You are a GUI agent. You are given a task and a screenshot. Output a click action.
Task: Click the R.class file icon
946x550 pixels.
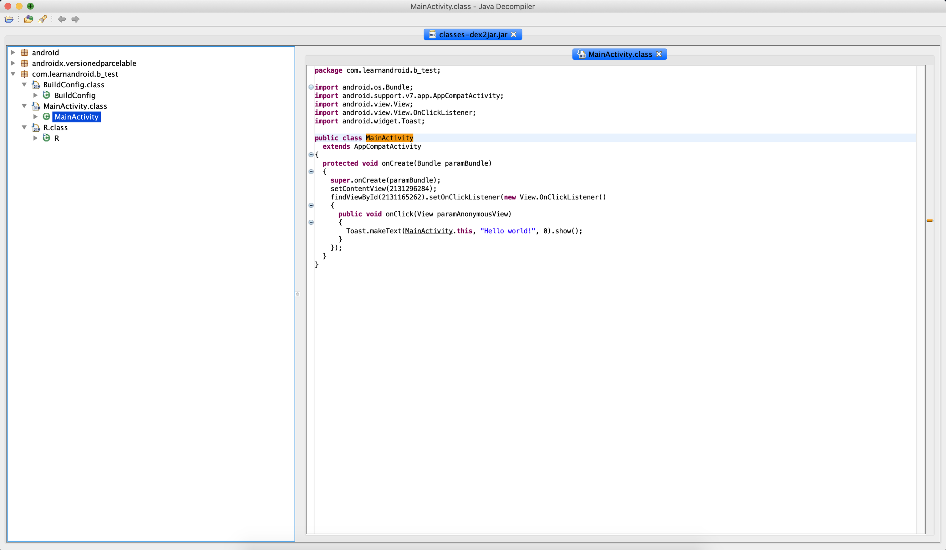(x=36, y=128)
